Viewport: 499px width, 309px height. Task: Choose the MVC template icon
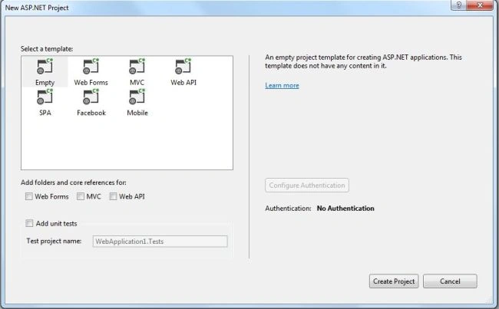pyautogui.click(x=137, y=67)
